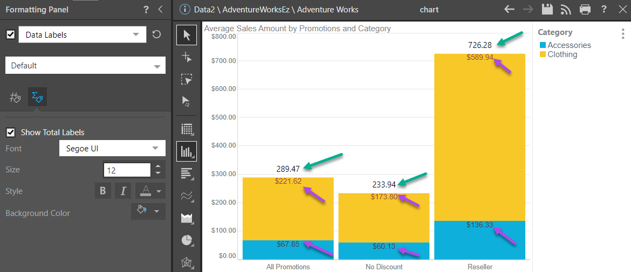This screenshot has width=631, height=272.
Task: Select the arrow pointer tool
Action: click(x=187, y=36)
